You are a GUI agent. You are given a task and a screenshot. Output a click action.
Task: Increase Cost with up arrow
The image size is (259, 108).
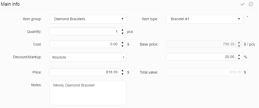point(122,42)
